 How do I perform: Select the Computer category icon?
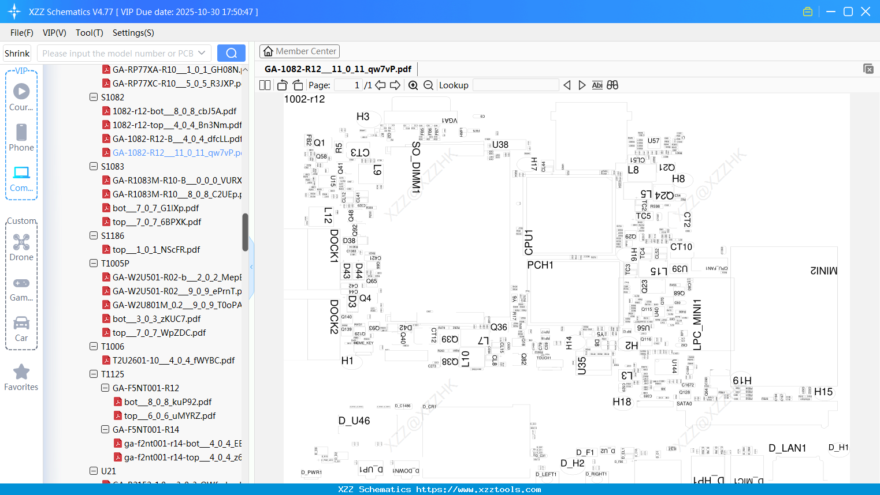pyautogui.click(x=21, y=178)
